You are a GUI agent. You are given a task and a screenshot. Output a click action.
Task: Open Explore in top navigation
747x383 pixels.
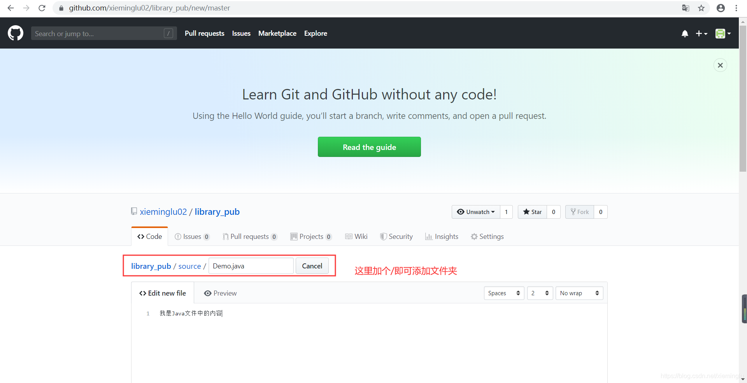click(x=316, y=33)
